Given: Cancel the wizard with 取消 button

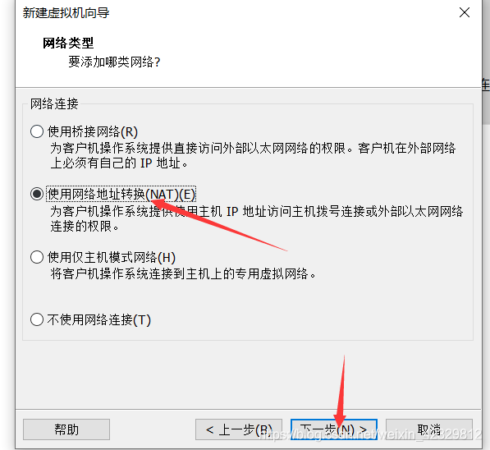Looking at the screenshot, I should 429,429.
